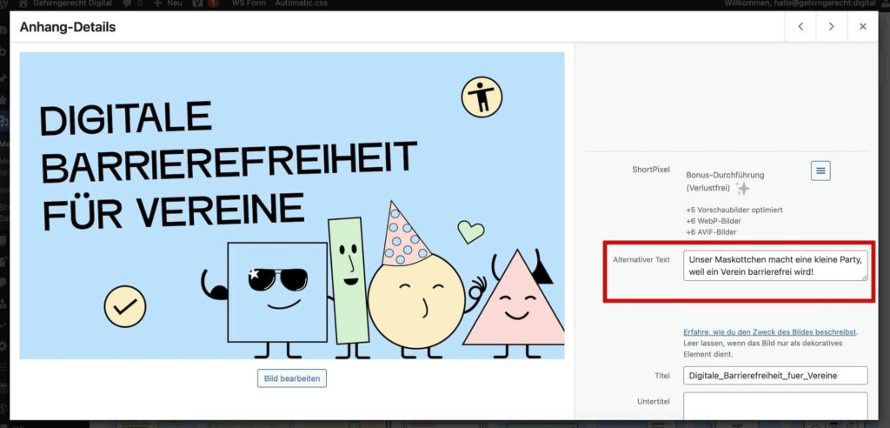Click into the Alternativer Text field
Viewport: 890px width, 428px height.
click(775, 265)
